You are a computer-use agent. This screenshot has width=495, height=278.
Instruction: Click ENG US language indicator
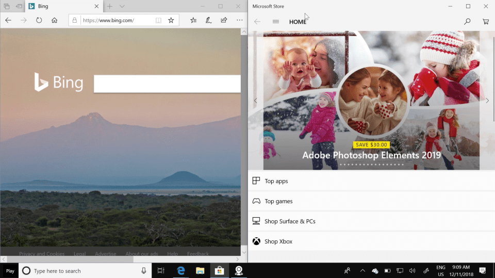pyautogui.click(x=441, y=271)
